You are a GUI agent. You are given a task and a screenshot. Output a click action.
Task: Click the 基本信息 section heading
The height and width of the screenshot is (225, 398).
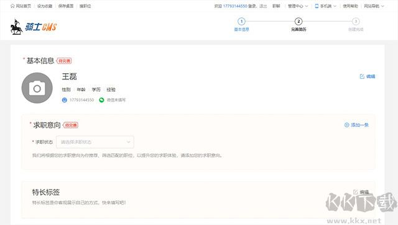40,61
